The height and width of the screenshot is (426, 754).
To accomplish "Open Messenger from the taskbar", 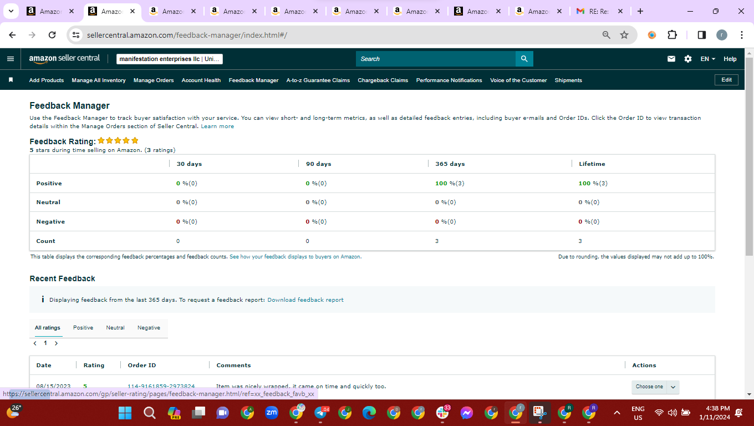I will click(467, 413).
